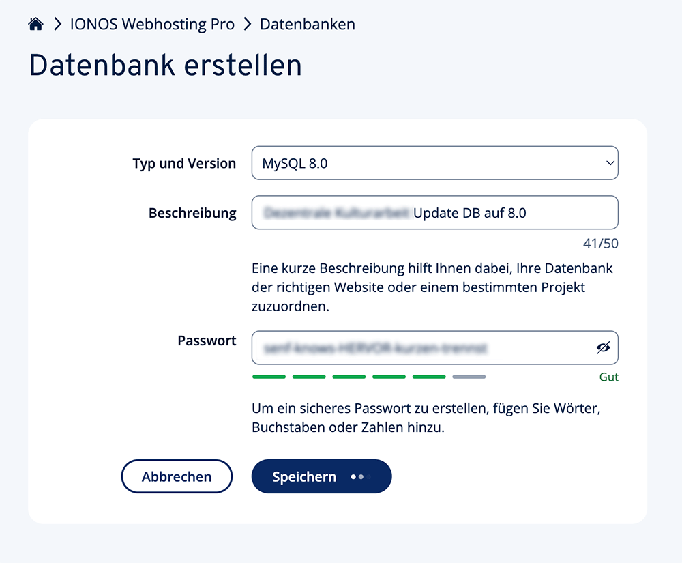Open the MySQL 8.0 version dropdown
This screenshot has width=682, height=563.
[x=434, y=164]
